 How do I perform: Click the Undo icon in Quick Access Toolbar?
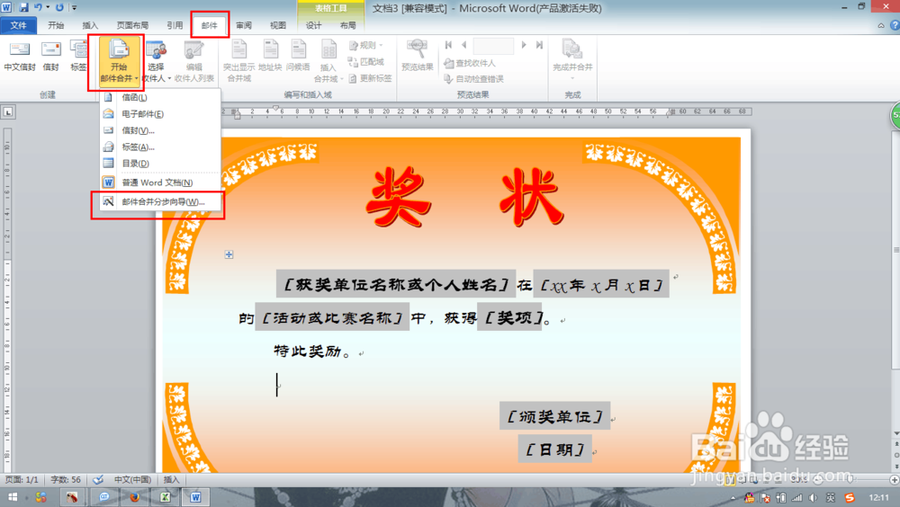coord(38,7)
